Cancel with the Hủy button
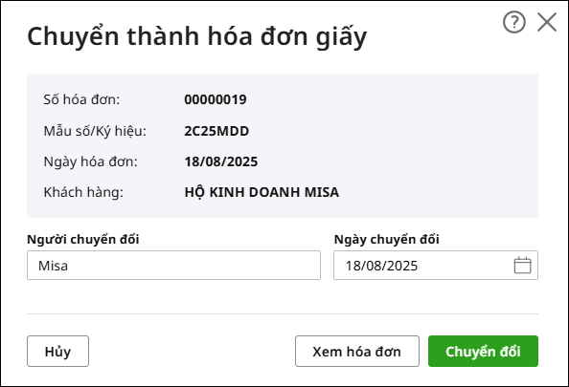The width and height of the screenshot is (569, 387). point(57,351)
